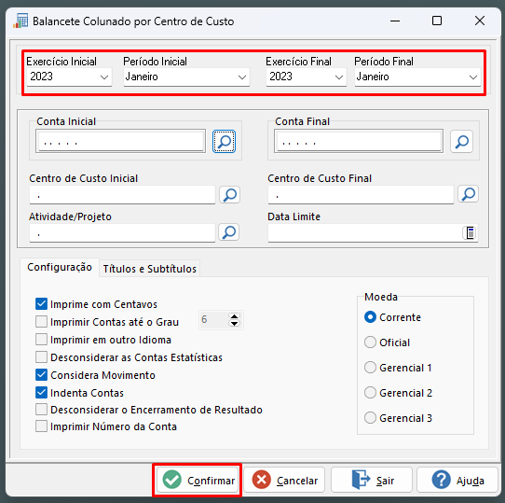This screenshot has width=505, height=503.
Task: Increase the Grau spinner value
Action: 234,315
